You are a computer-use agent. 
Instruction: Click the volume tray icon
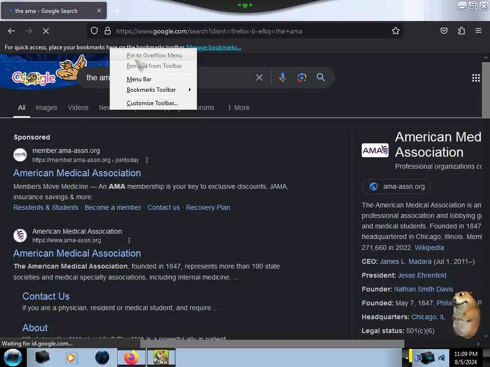442,357
